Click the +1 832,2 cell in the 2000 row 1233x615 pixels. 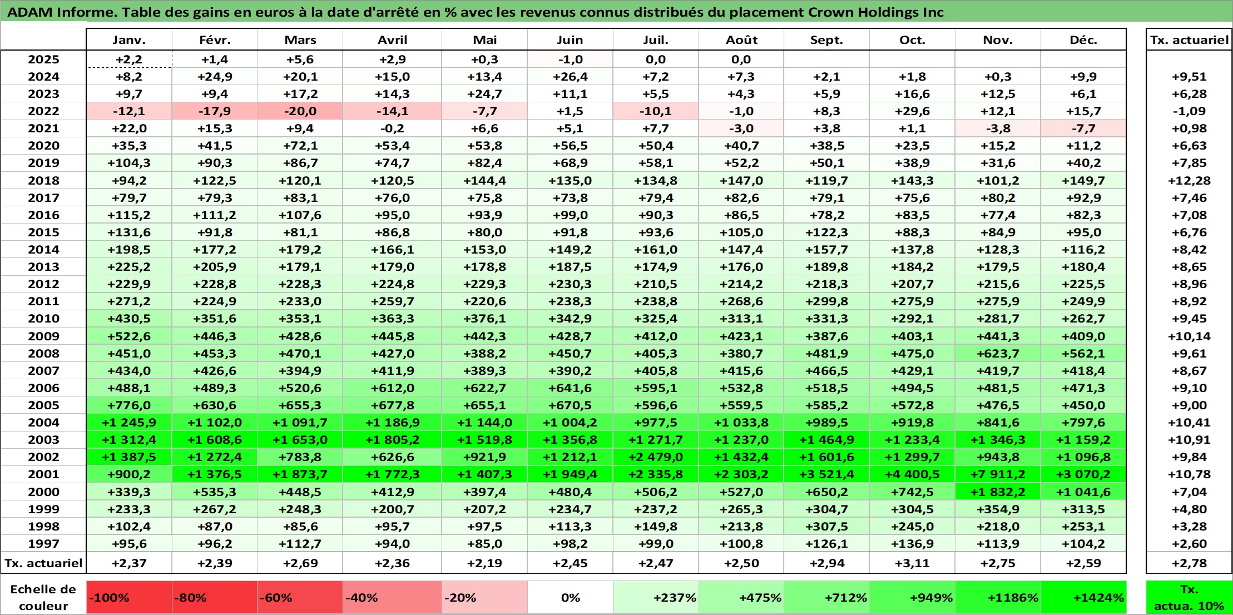[x=998, y=492]
